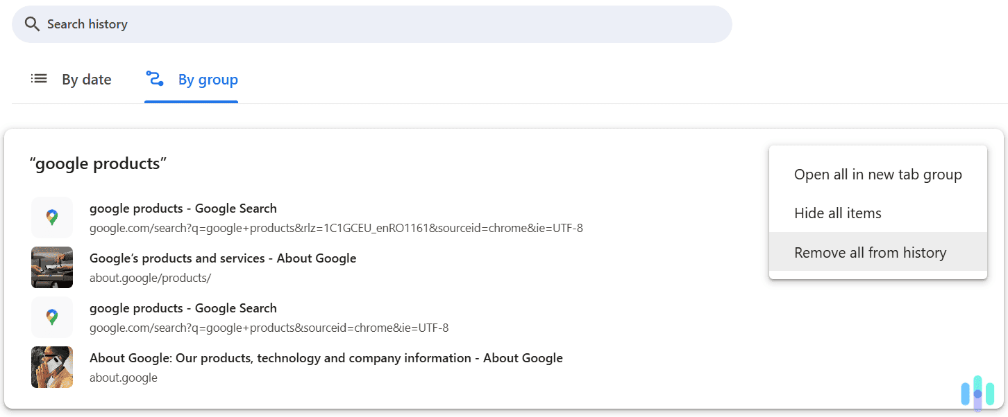The width and height of the screenshot is (1008, 417).
Task: Click the "google products" group heading
Action: click(x=97, y=163)
